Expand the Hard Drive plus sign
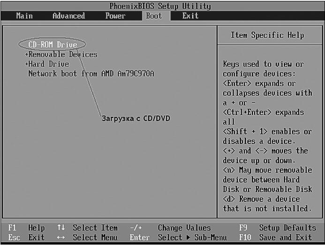325x245 pixels. (x=27, y=64)
